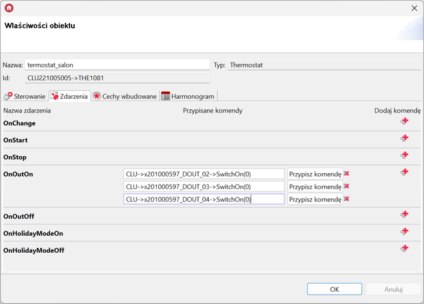Open the Cechy wbudowane tab

(125, 96)
